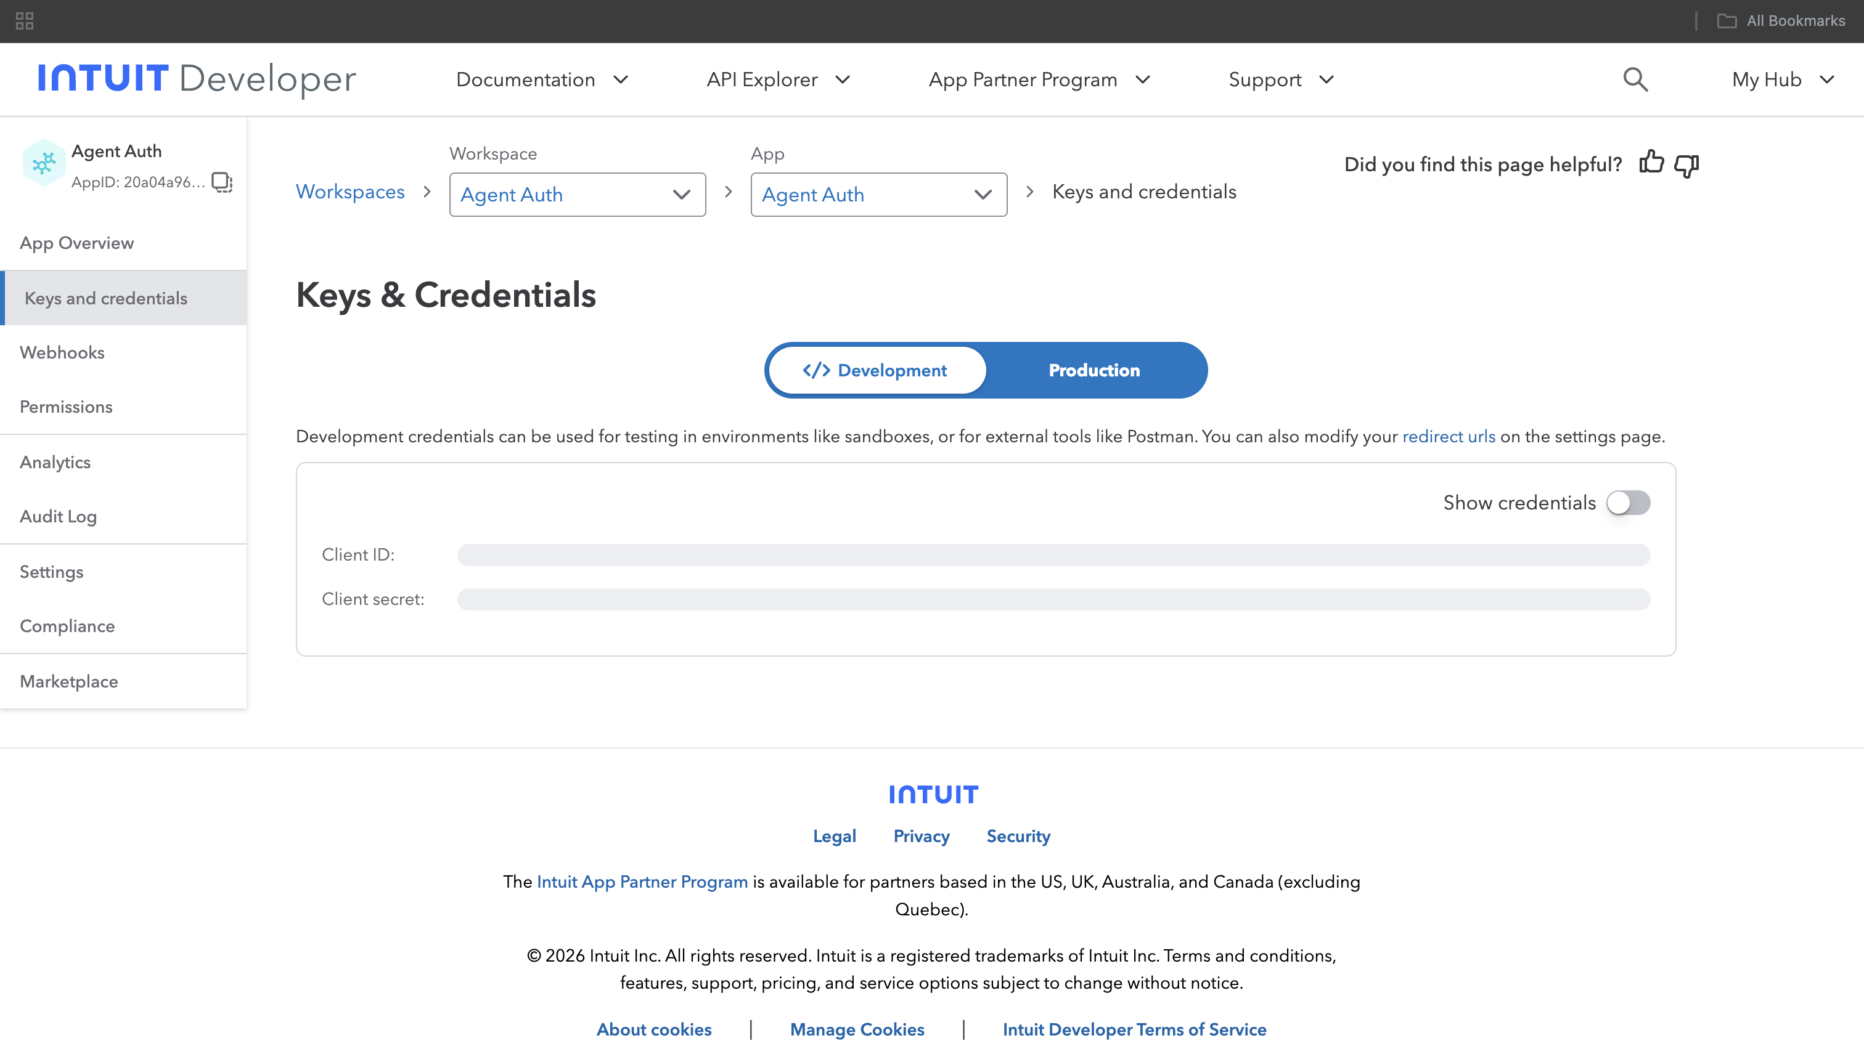Open the About cookies link

[654, 1030]
